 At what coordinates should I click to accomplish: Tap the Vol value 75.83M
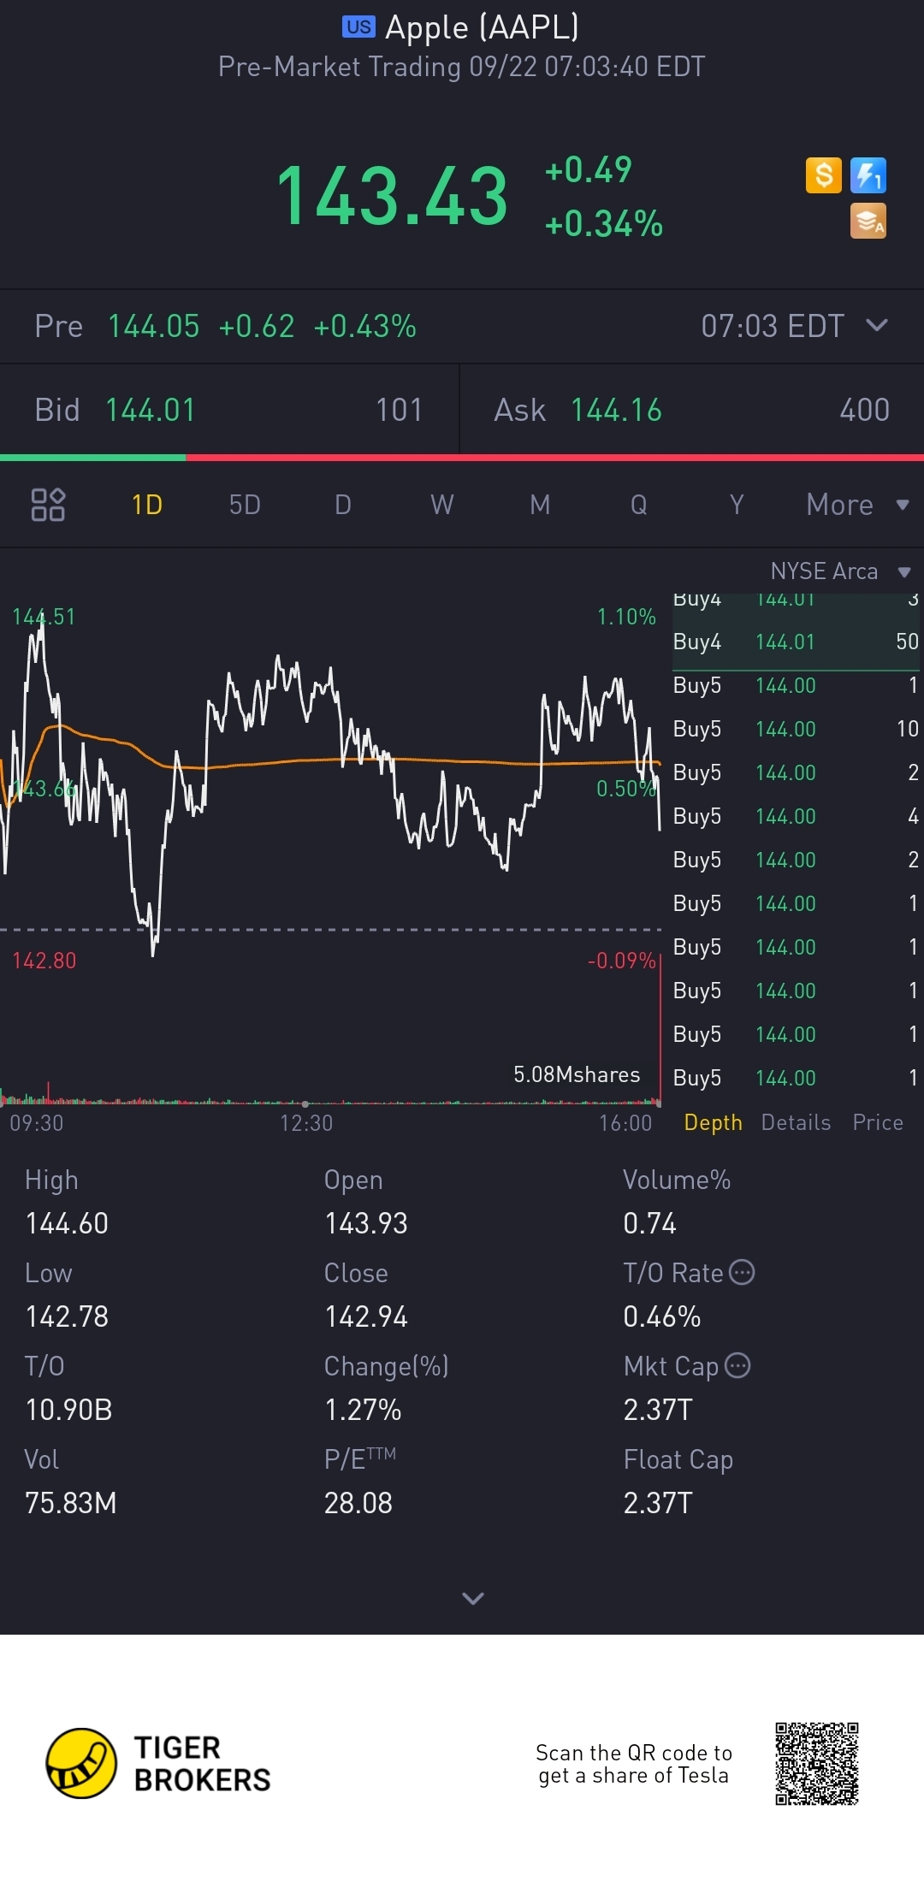[x=71, y=1503]
